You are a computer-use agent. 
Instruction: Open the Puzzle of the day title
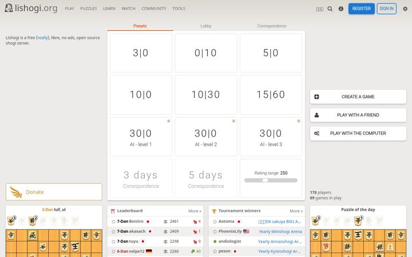pyautogui.click(x=358, y=210)
